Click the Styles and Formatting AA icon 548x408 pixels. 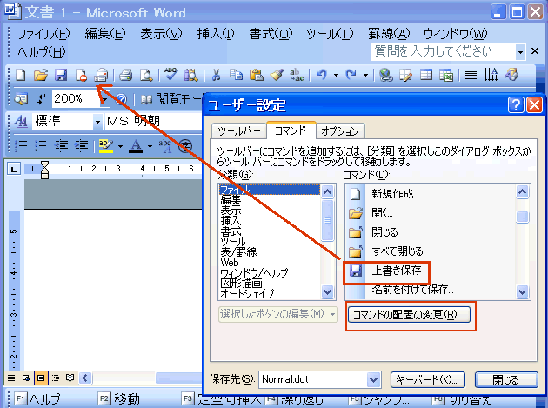(21, 121)
